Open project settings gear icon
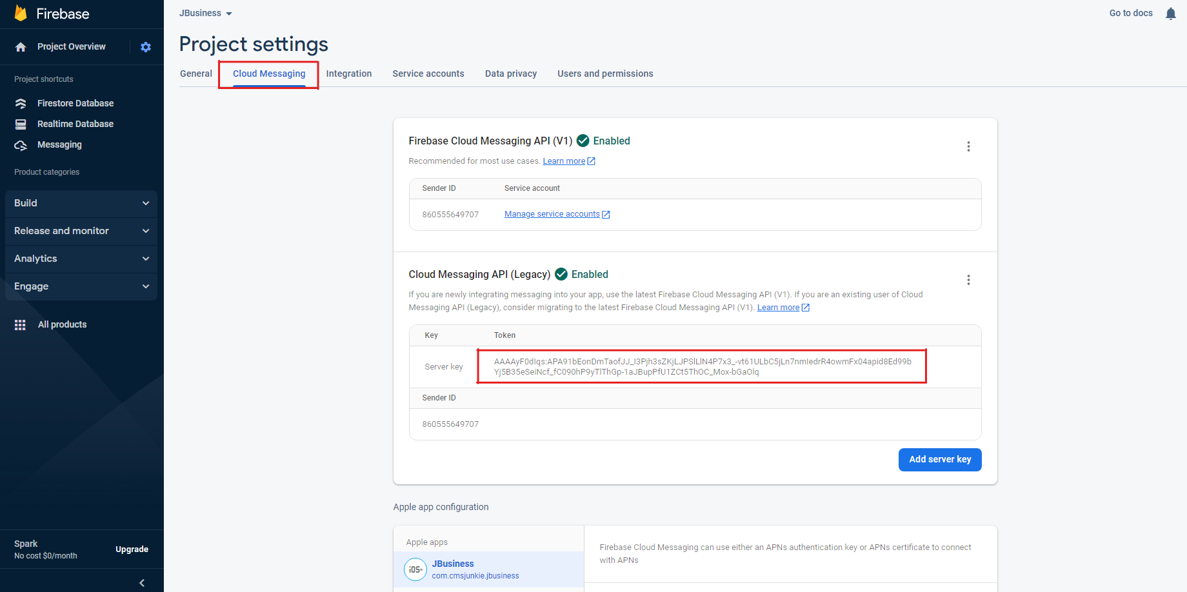 click(x=146, y=47)
